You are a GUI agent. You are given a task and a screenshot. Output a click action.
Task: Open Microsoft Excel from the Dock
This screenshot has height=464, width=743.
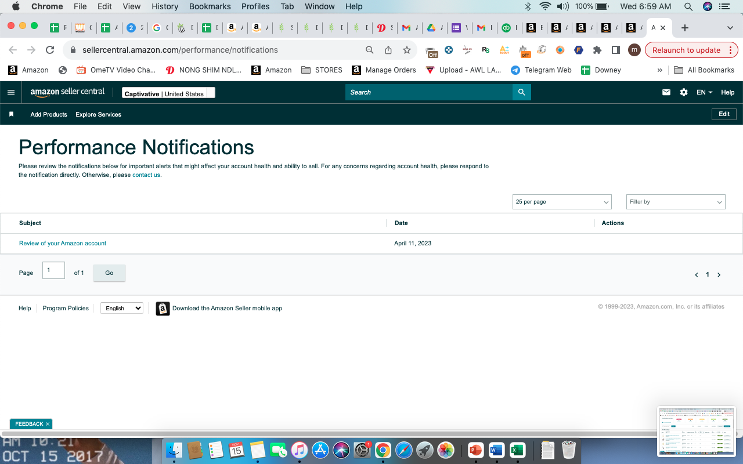click(x=518, y=450)
